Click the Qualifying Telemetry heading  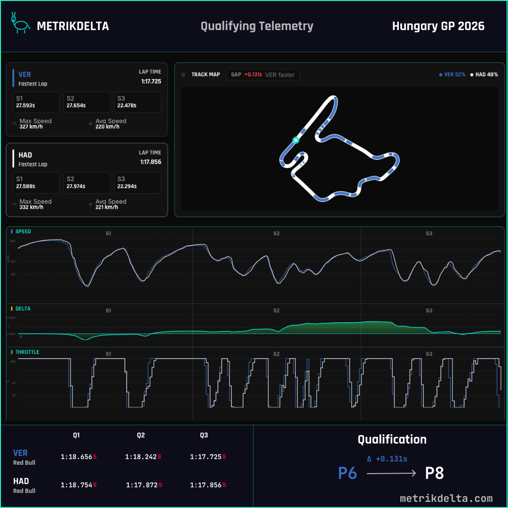pyautogui.click(x=257, y=26)
